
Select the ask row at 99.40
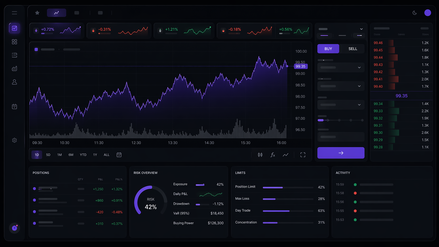(x=401, y=86)
